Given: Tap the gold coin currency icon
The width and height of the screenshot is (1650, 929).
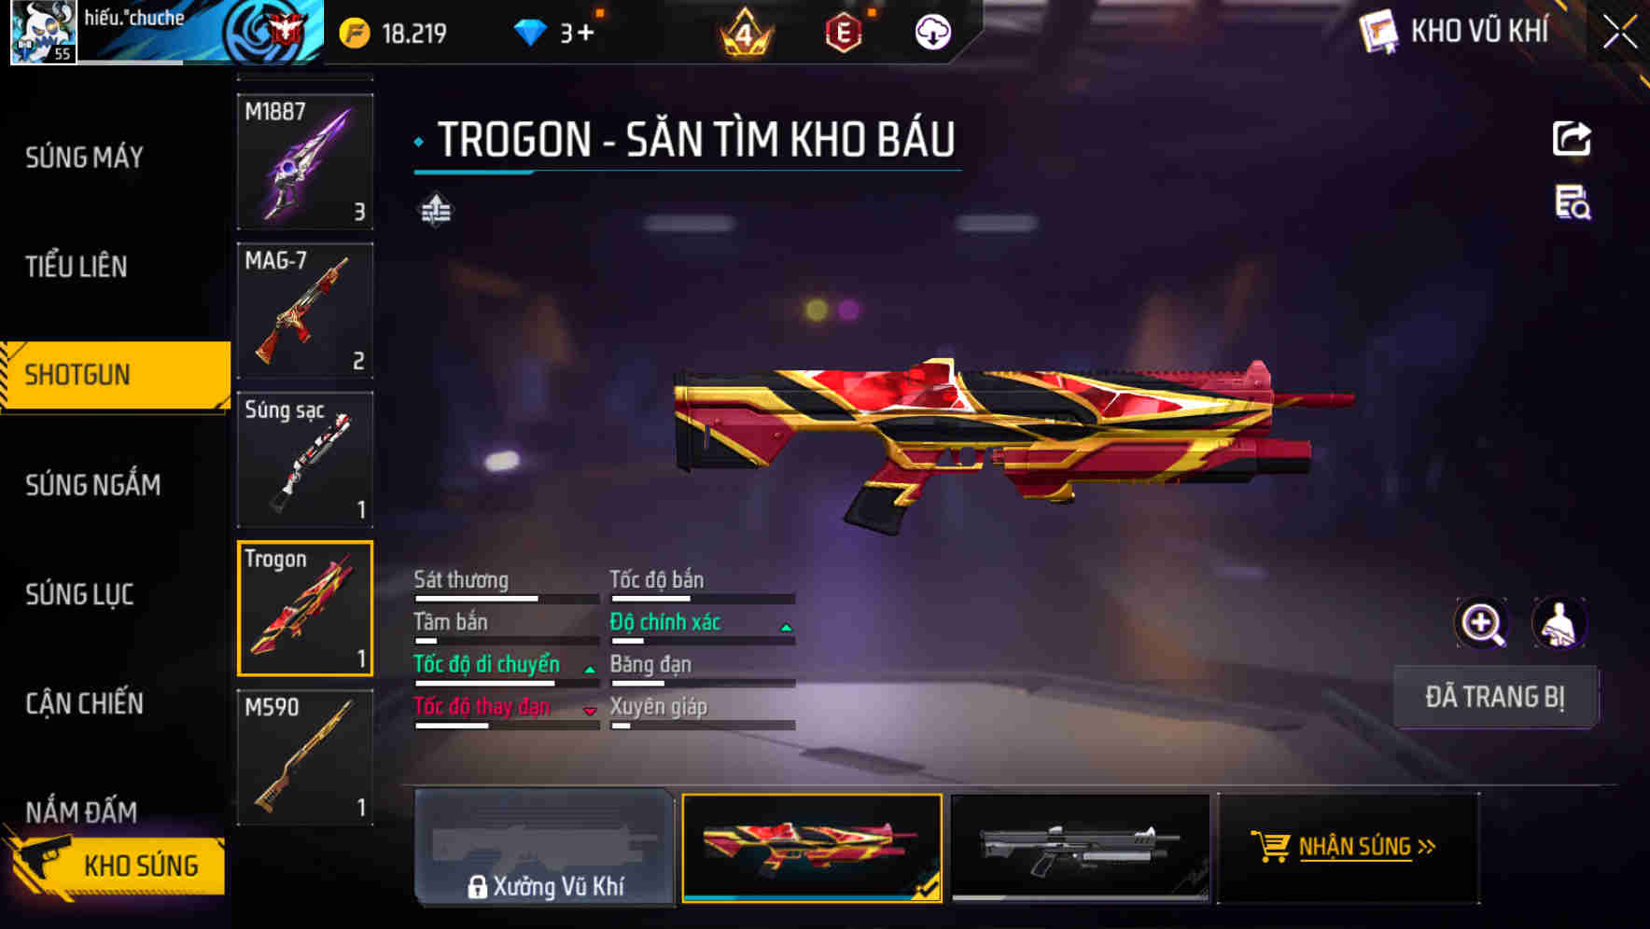Looking at the screenshot, I should click(355, 33).
